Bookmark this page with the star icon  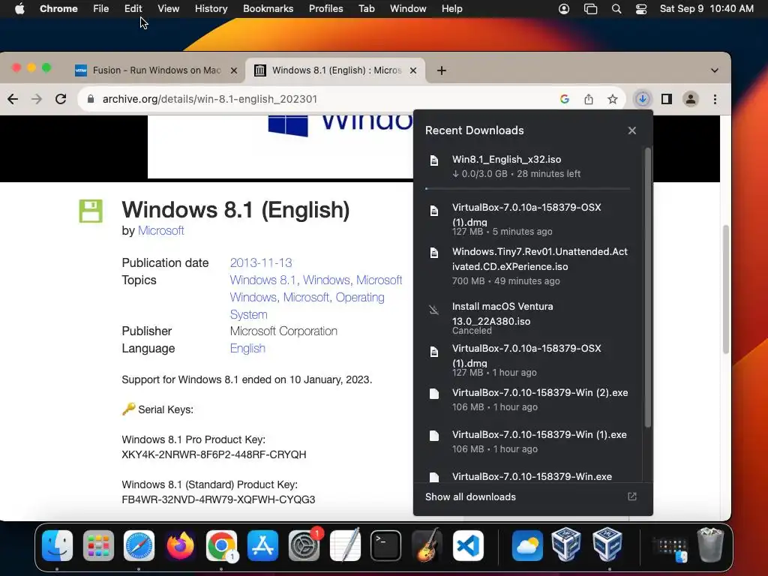[613, 100]
